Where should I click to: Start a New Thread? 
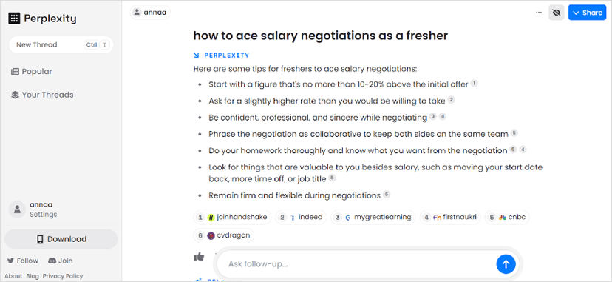(61, 44)
